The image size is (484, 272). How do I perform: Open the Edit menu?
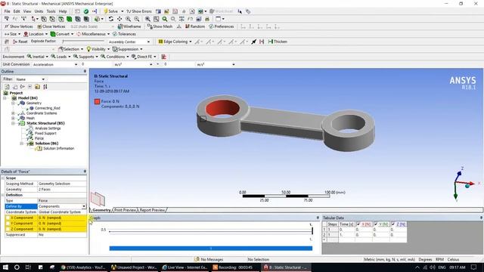coord(17,11)
